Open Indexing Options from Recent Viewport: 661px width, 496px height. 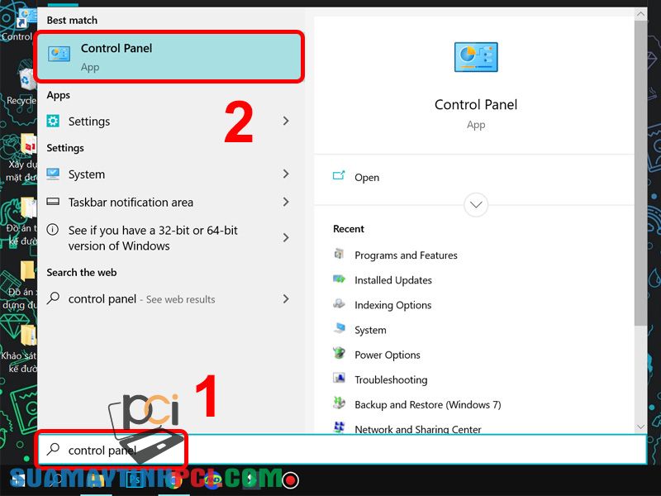pyautogui.click(x=393, y=305)
